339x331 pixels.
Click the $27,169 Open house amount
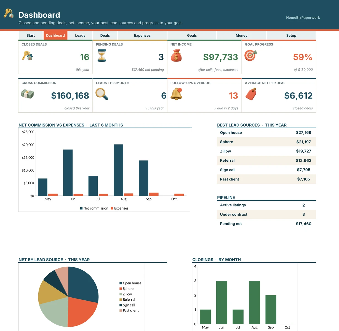pyautogui.click(x=303, y=133)
